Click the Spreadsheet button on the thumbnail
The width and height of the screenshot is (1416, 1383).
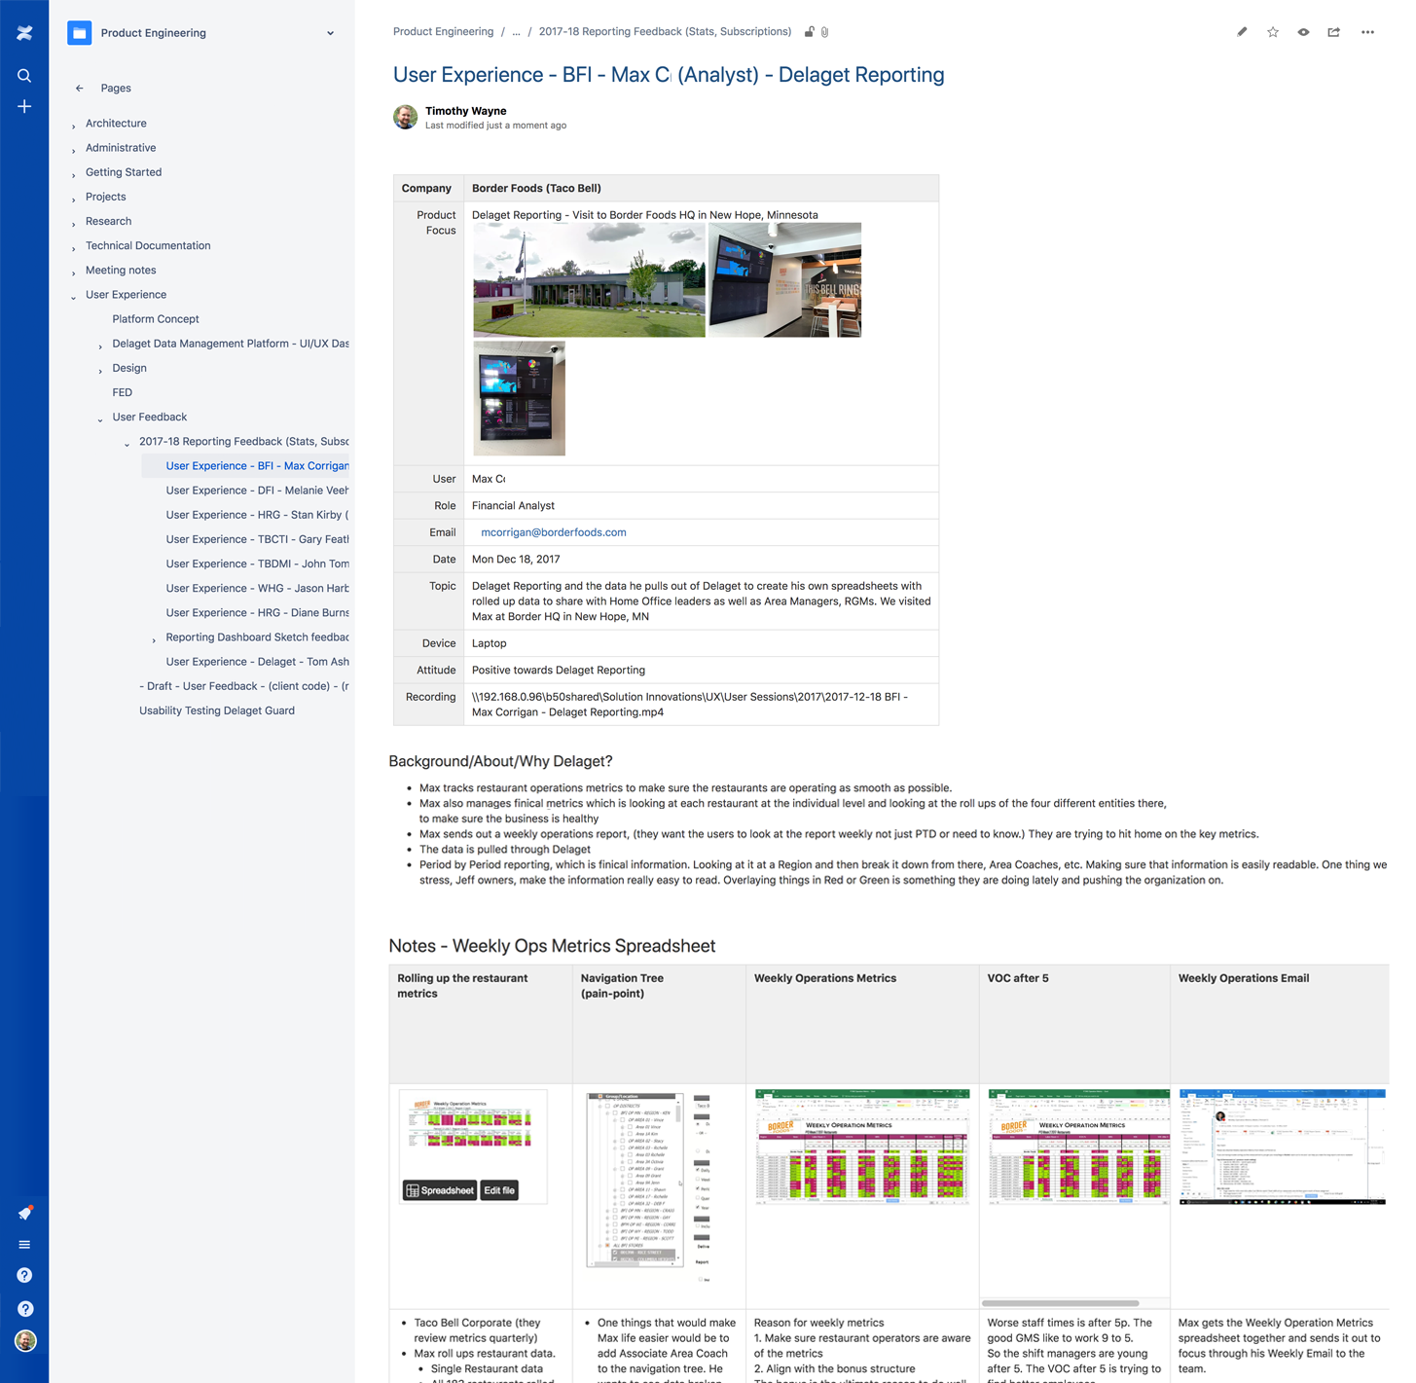pyautogui.click(x=438, y=1189)
